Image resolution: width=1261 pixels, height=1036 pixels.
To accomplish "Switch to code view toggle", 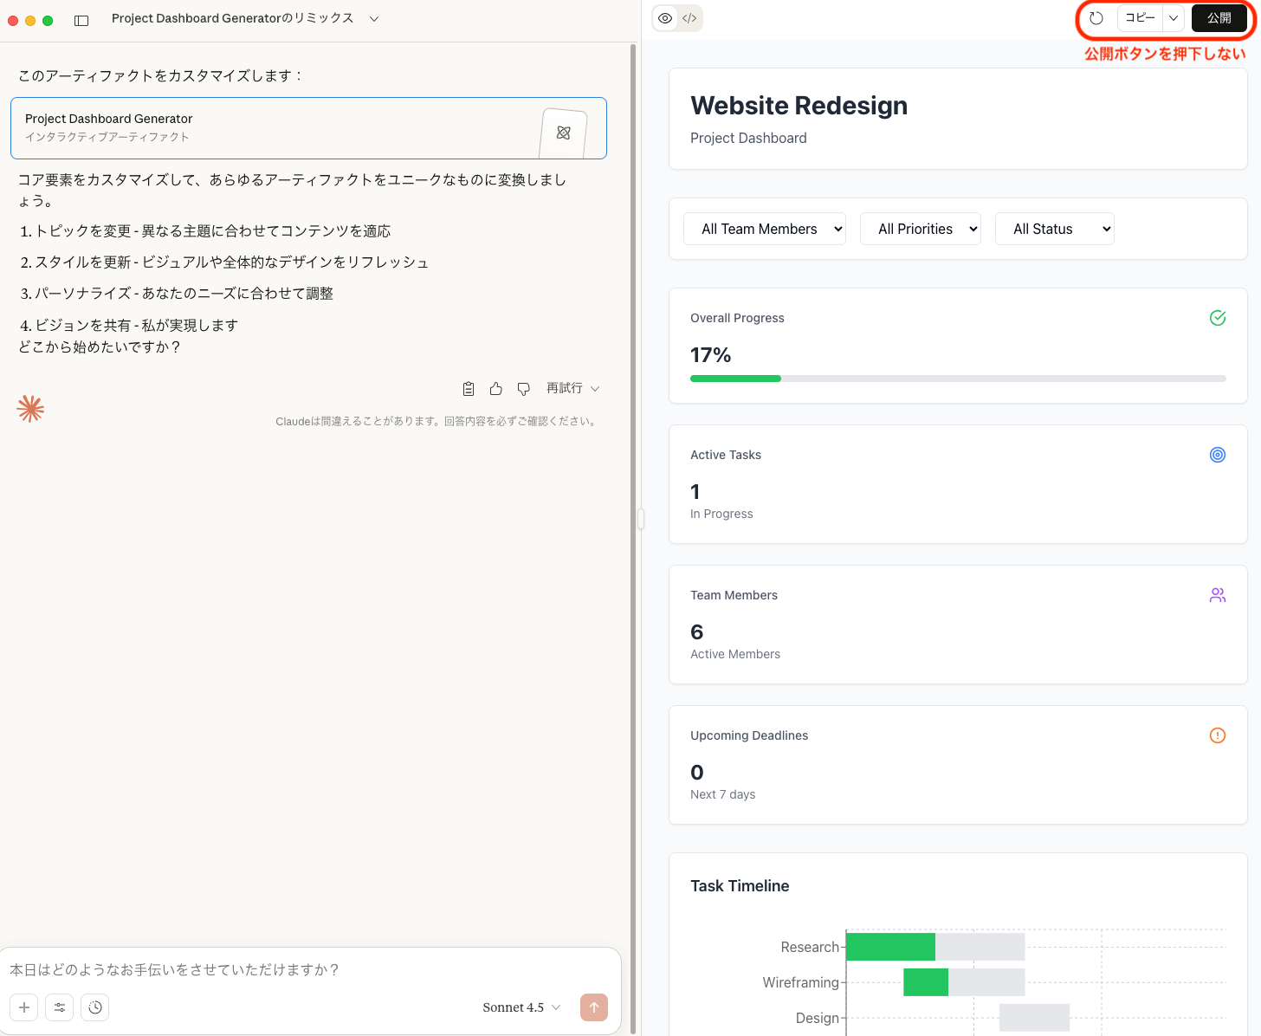I will pos(689,18).
